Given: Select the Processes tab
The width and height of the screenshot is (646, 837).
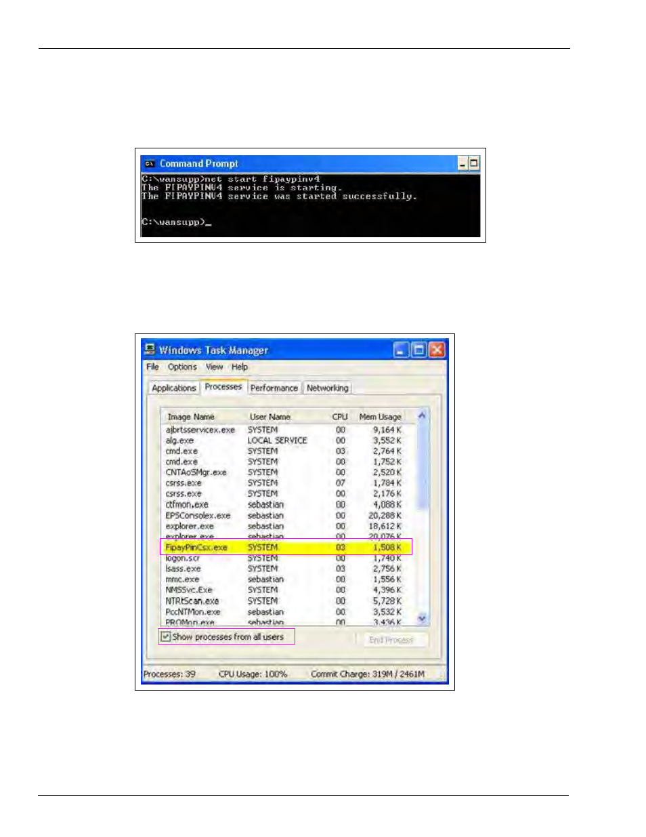Looking at the screenshot, I should click(x=223, y=386).
